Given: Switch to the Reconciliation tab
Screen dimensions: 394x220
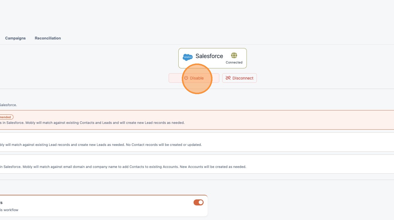Looking at the screenshot, I should coord(48,38).
